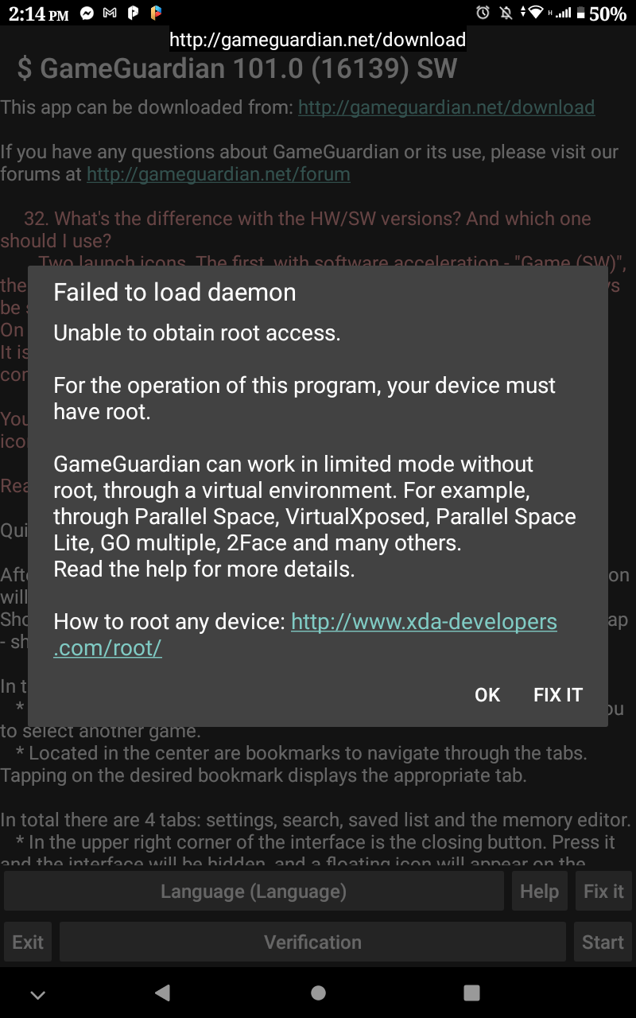Tap the Gmail notification icon
This screenshot has height=1018, width=636.
tap(111, 14)
